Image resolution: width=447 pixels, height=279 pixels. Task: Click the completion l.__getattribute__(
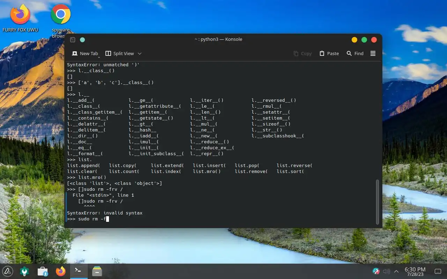click(155, 106)
